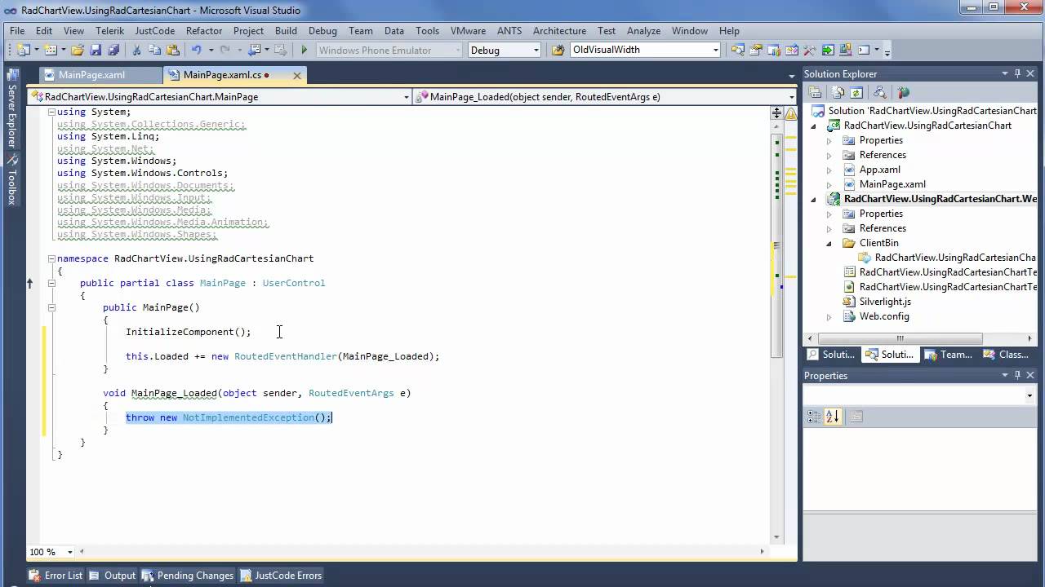Collapse the MainPage constructor outline box

click(x=51, y=307)
